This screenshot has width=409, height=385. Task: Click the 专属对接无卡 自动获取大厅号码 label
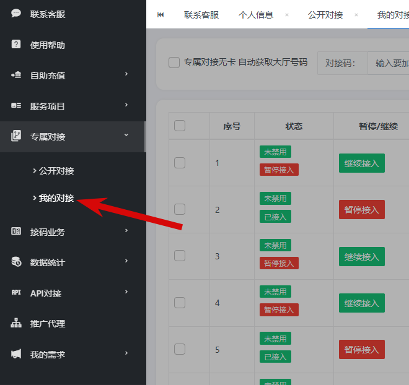click(246, 63)
